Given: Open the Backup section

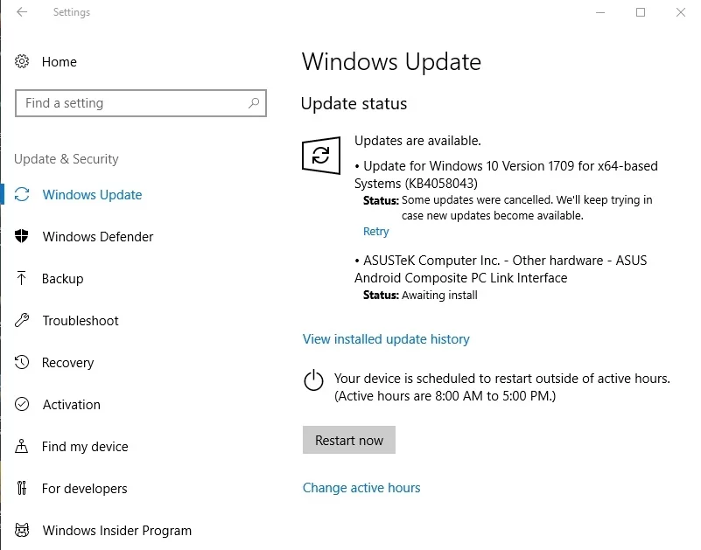Looking at the screenshot, I should tap(63, 278).
